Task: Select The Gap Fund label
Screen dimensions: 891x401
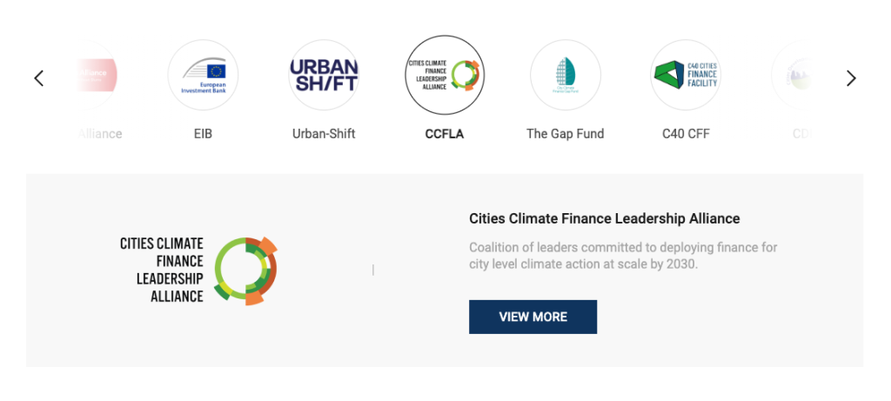Action: coord(566,134)
